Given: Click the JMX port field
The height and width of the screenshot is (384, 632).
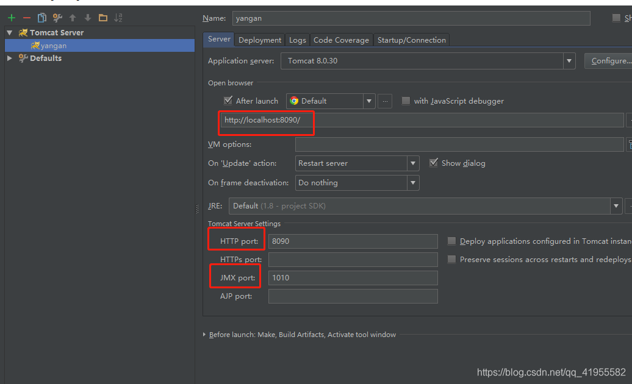Looking at the screenshot, I should 353,278.
